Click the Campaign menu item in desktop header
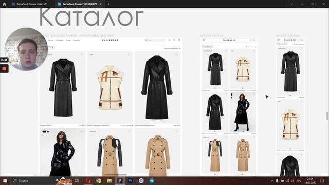This screenshot has width=329, height=185. (x=60, y=40)
